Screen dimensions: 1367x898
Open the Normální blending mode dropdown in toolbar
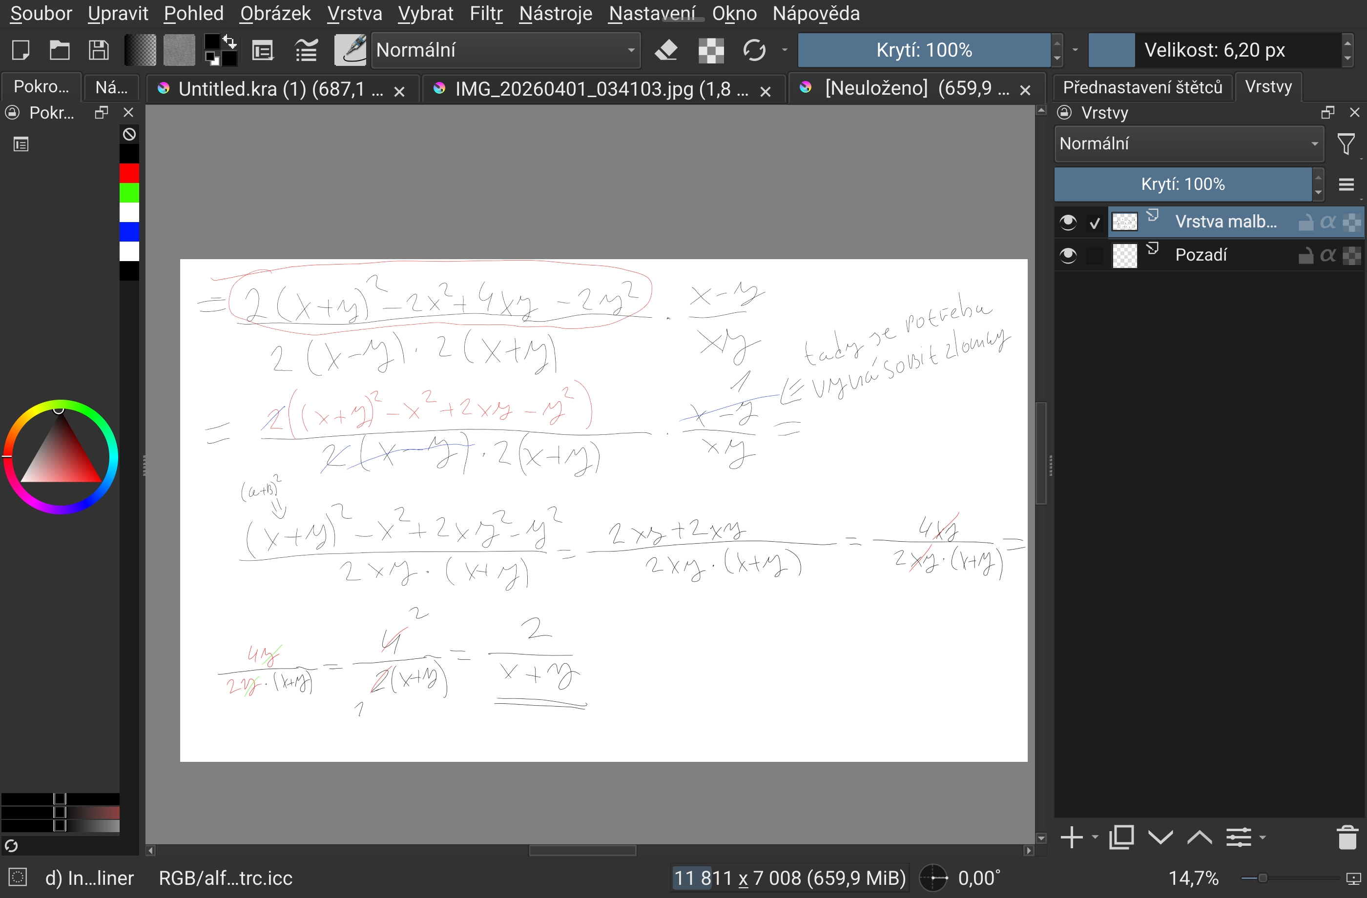tap(505, 50)
